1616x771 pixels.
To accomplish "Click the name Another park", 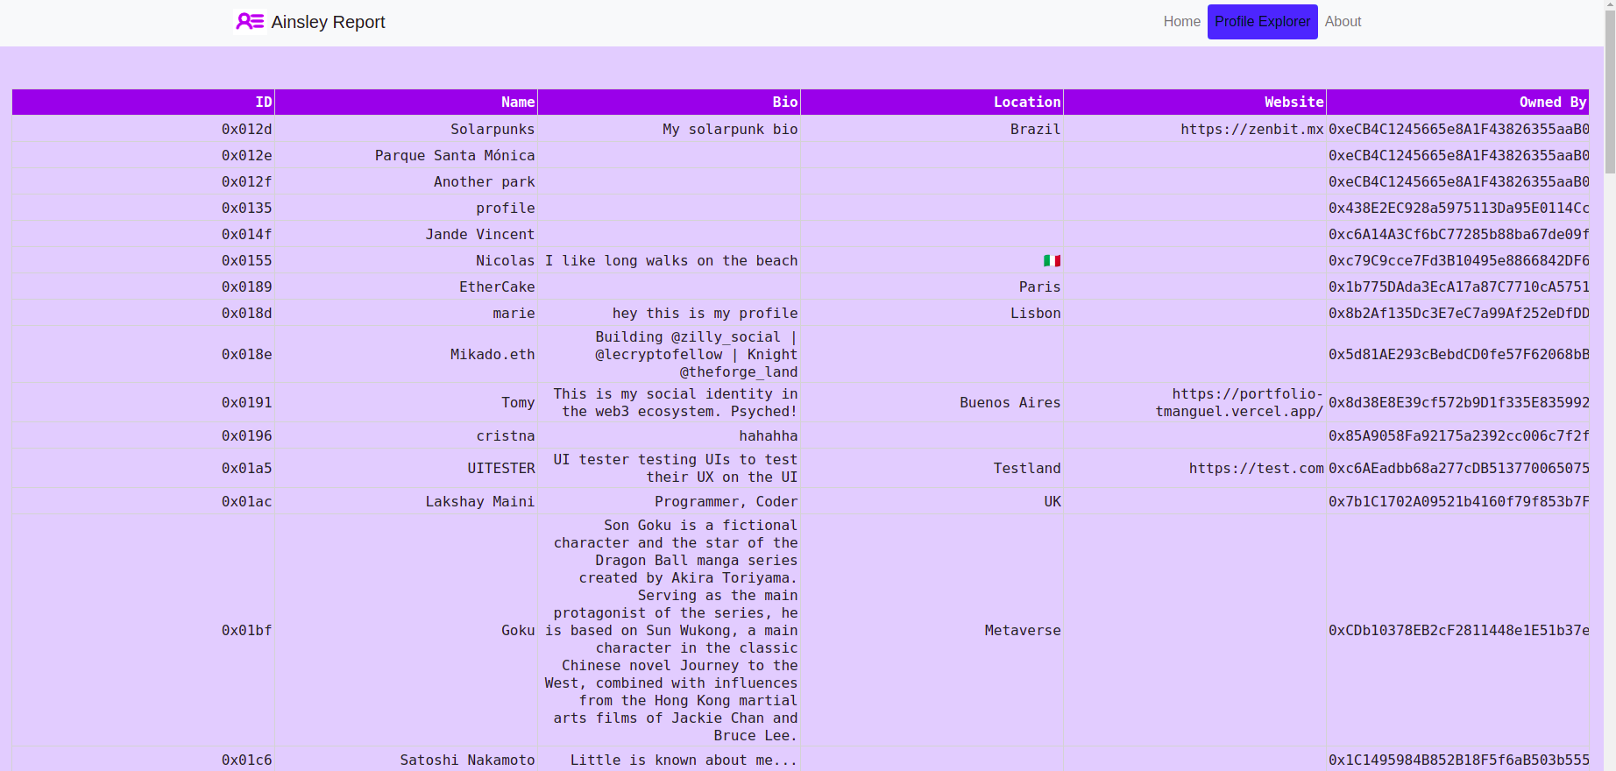I will (x=484, y=181).
